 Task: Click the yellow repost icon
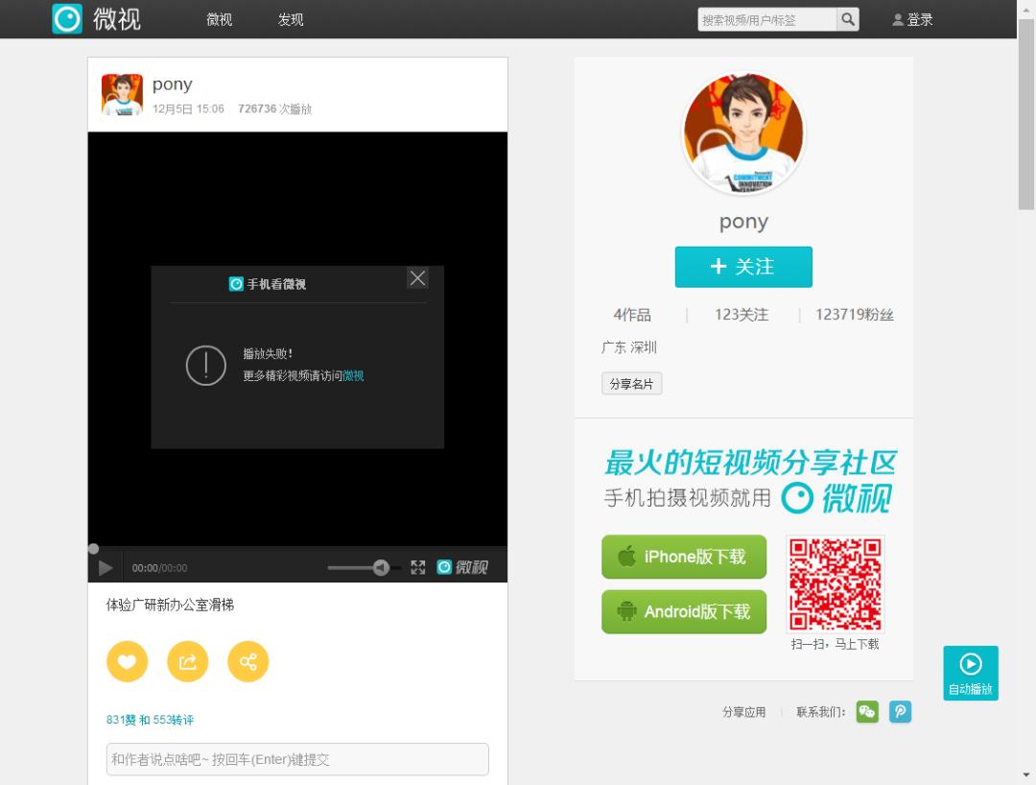pos(188,661)
